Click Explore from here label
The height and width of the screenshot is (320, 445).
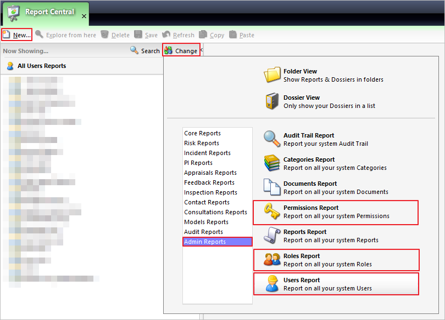[71, 35]
